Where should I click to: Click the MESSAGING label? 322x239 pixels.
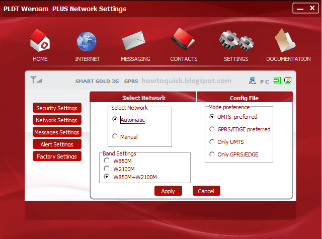pos(135,59)
